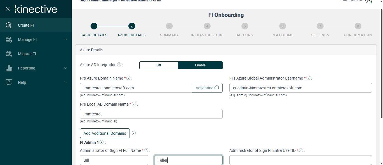Screen dimensions: 383x165
Task: Click Azure Global Administrator Username field
Action: point(301,88)
